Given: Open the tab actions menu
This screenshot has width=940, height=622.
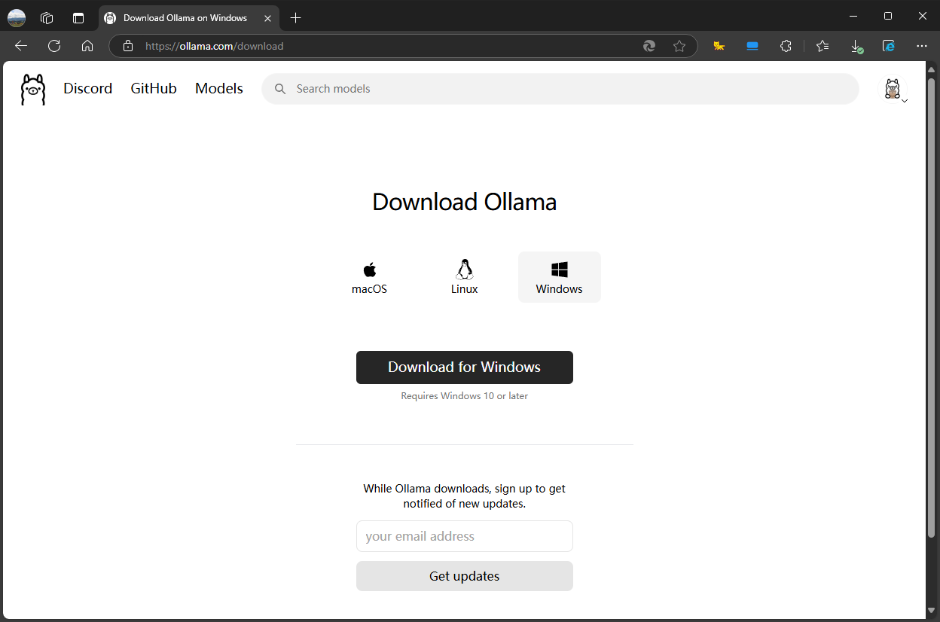Looking at the screenshot, I should click(x=78, y=17).
